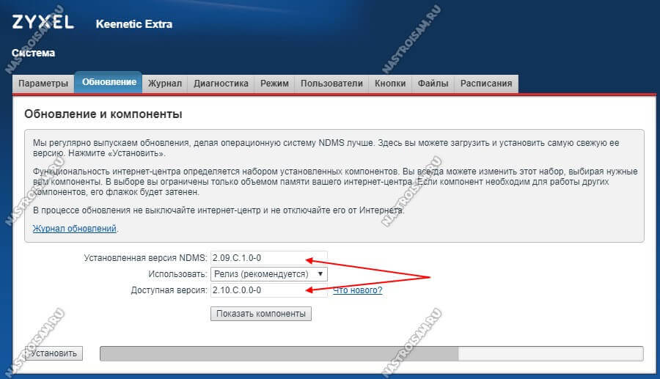
Task: Click the Keenetic Extra model title
Action: pos(134,24)
